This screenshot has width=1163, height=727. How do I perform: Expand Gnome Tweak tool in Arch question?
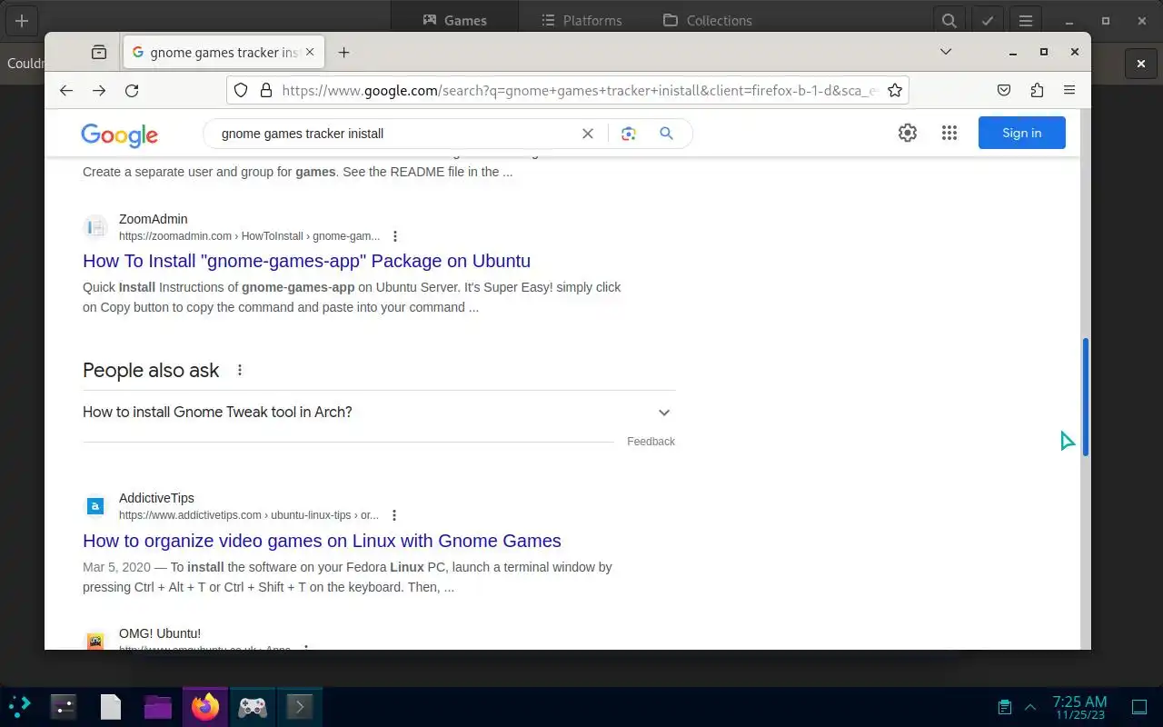(x=379, y=412)
